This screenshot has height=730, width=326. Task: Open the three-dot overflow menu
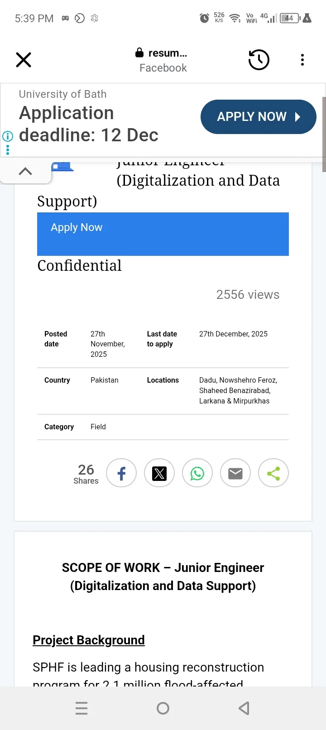[302, 60]
